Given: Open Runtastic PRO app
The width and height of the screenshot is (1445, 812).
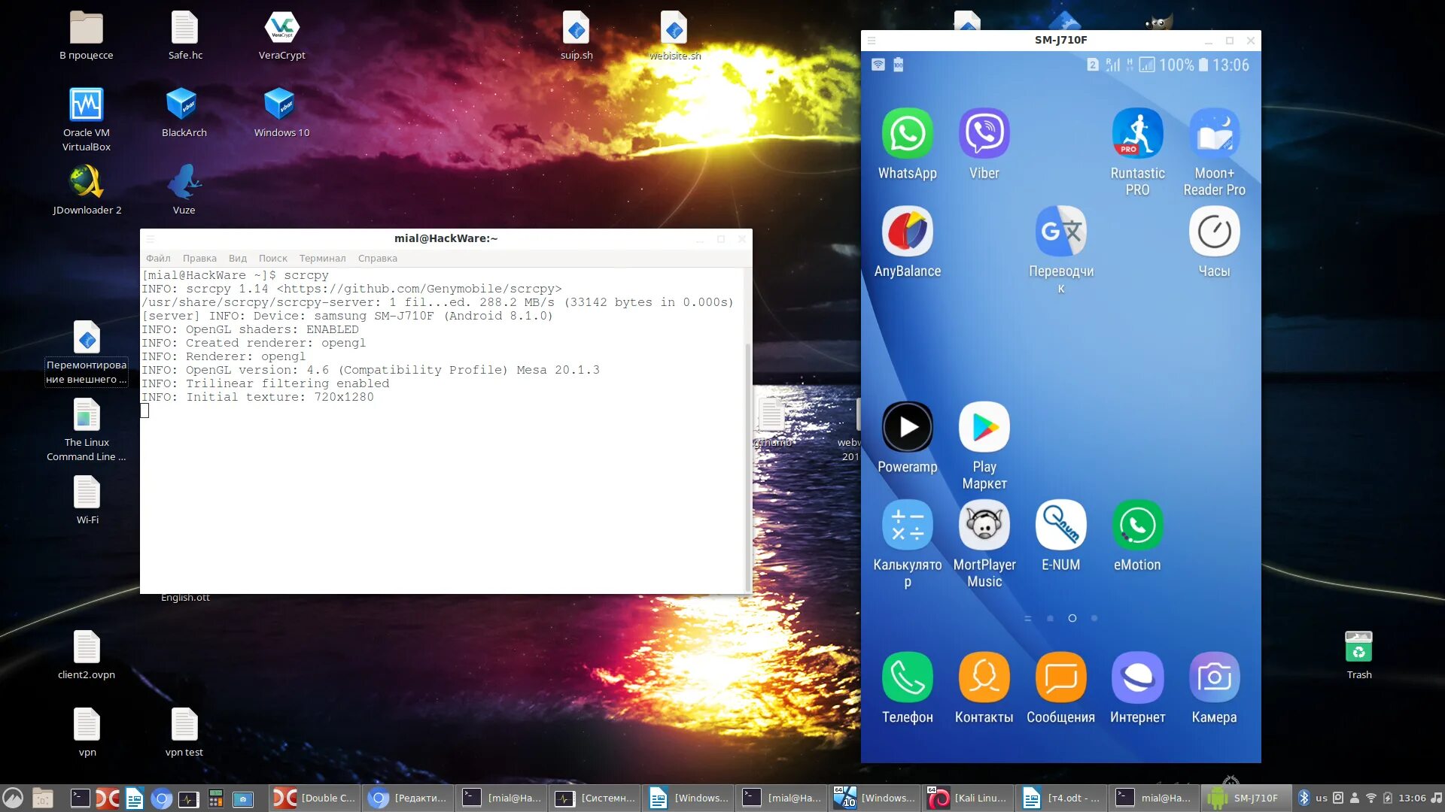Looking at the screenshot, I should [x=1137, y=134].
